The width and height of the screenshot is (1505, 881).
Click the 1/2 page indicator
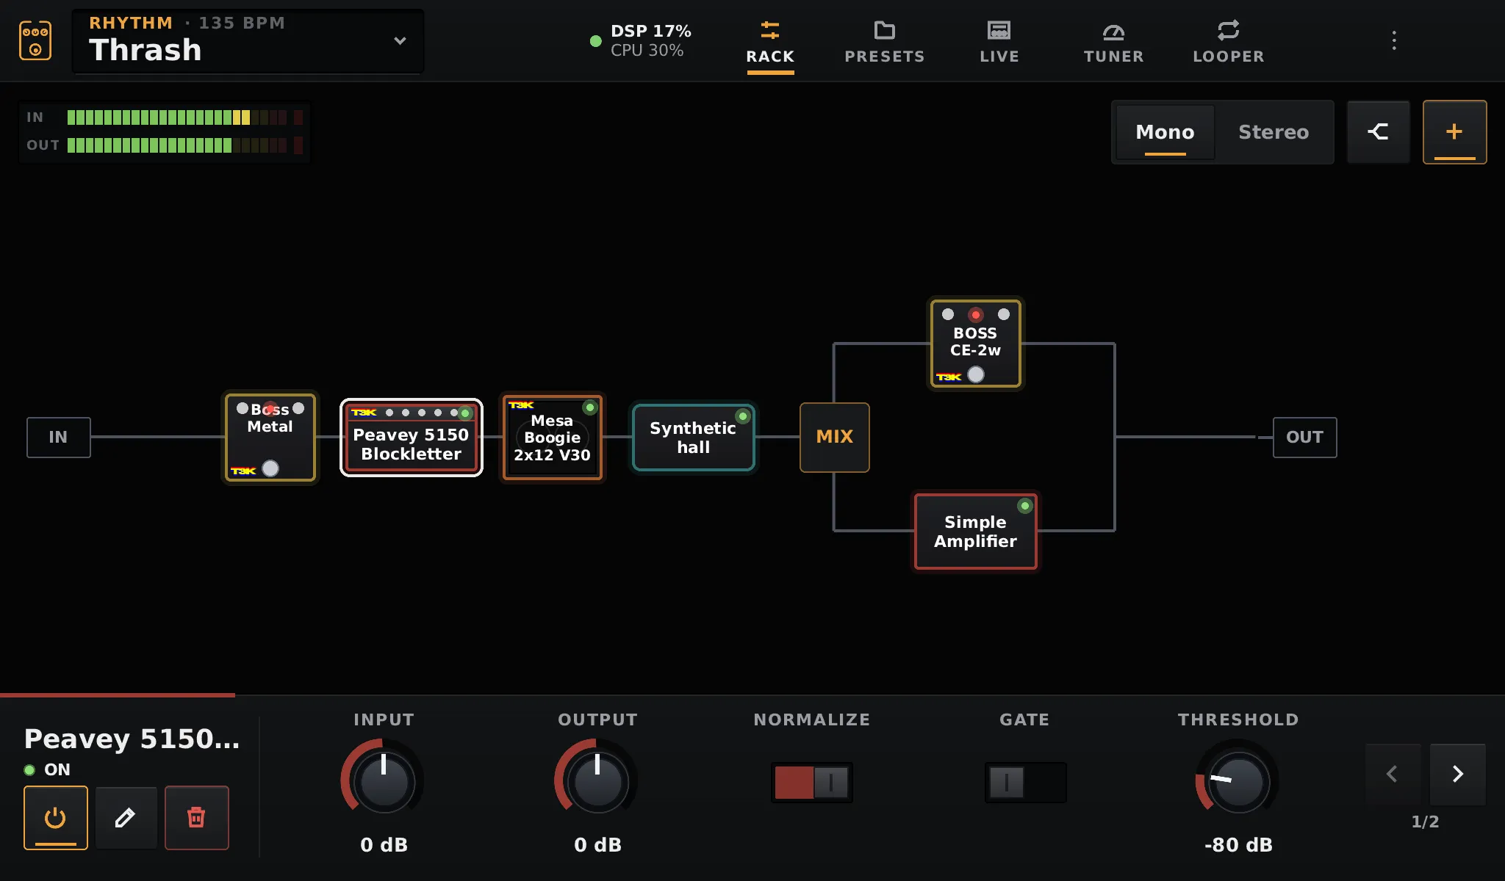point(1425,822)
